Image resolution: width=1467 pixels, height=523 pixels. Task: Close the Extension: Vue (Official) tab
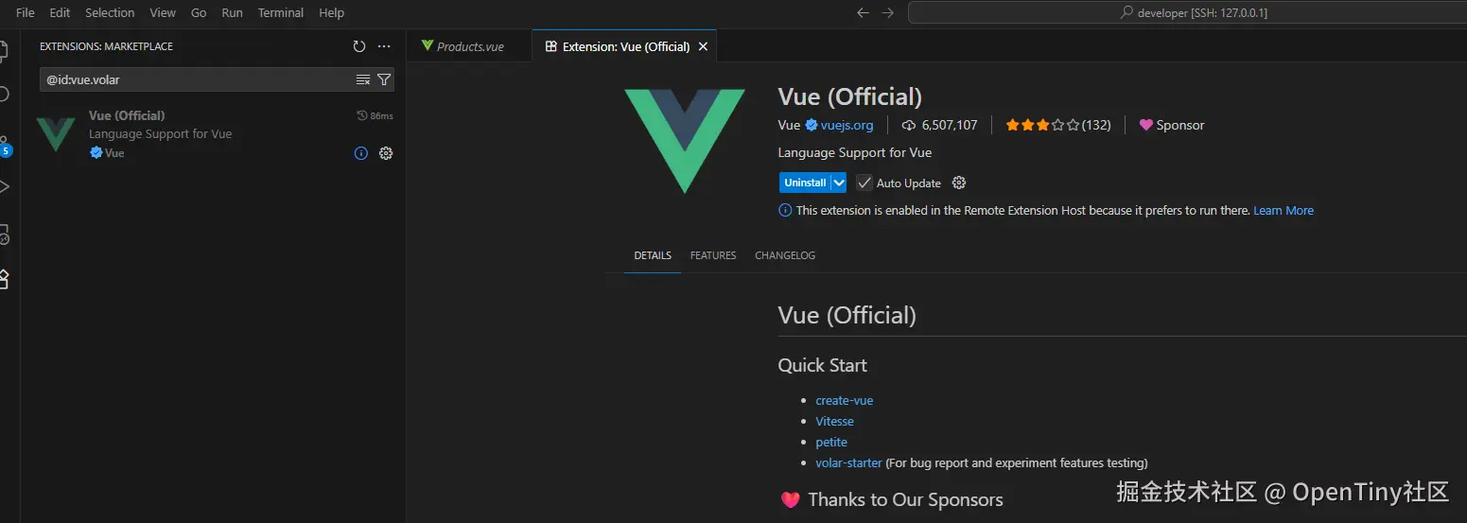coord(703,46)
